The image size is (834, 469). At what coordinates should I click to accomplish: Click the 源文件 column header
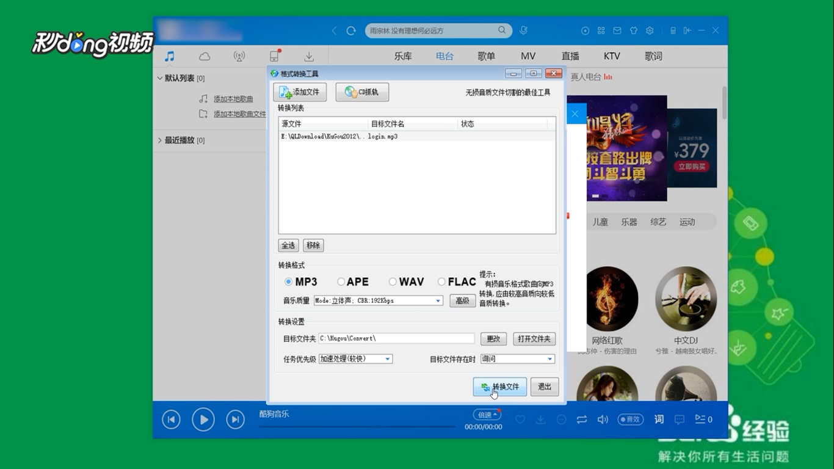click(x=324, y=124)
